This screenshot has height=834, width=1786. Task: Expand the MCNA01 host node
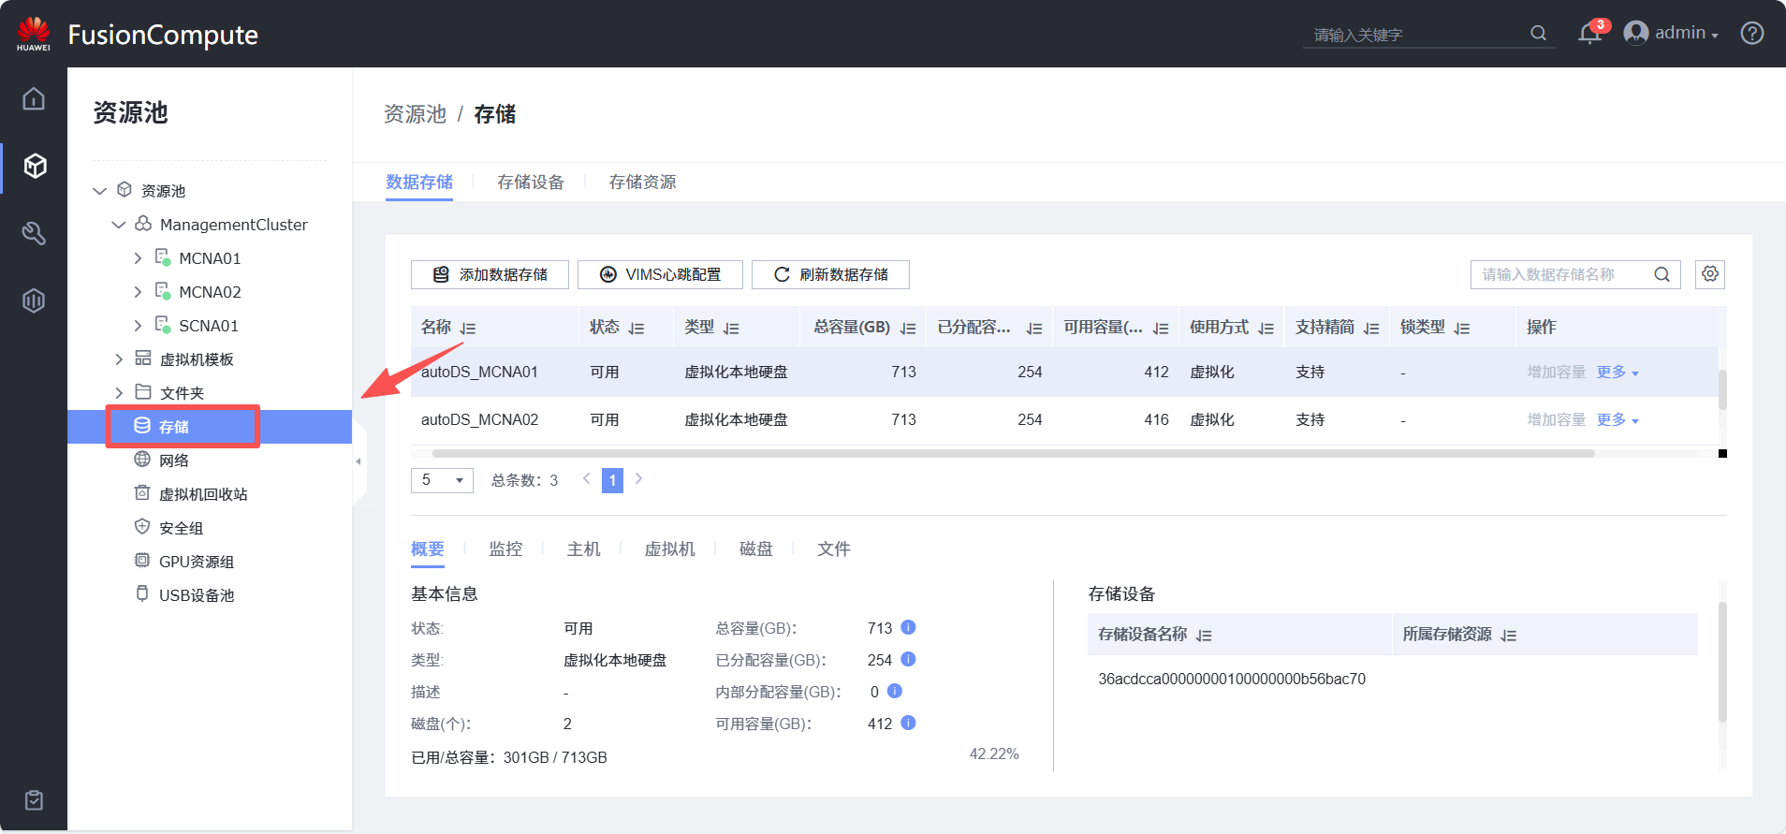click(138, 258)
